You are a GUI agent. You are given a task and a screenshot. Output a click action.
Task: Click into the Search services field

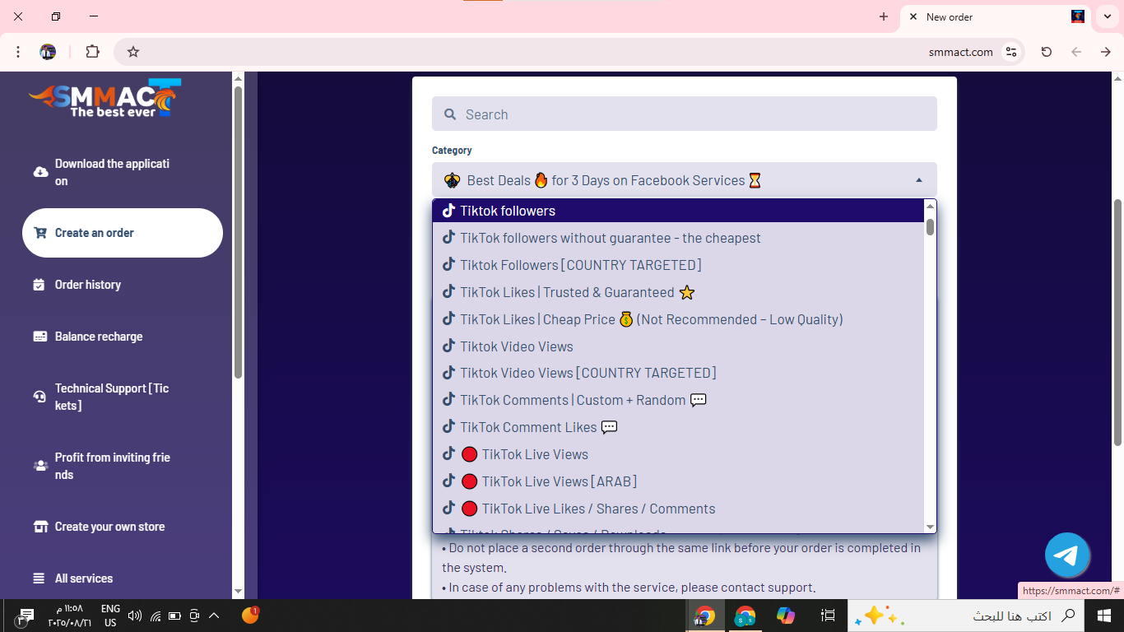pyautogui.click(x=684, y=114)
